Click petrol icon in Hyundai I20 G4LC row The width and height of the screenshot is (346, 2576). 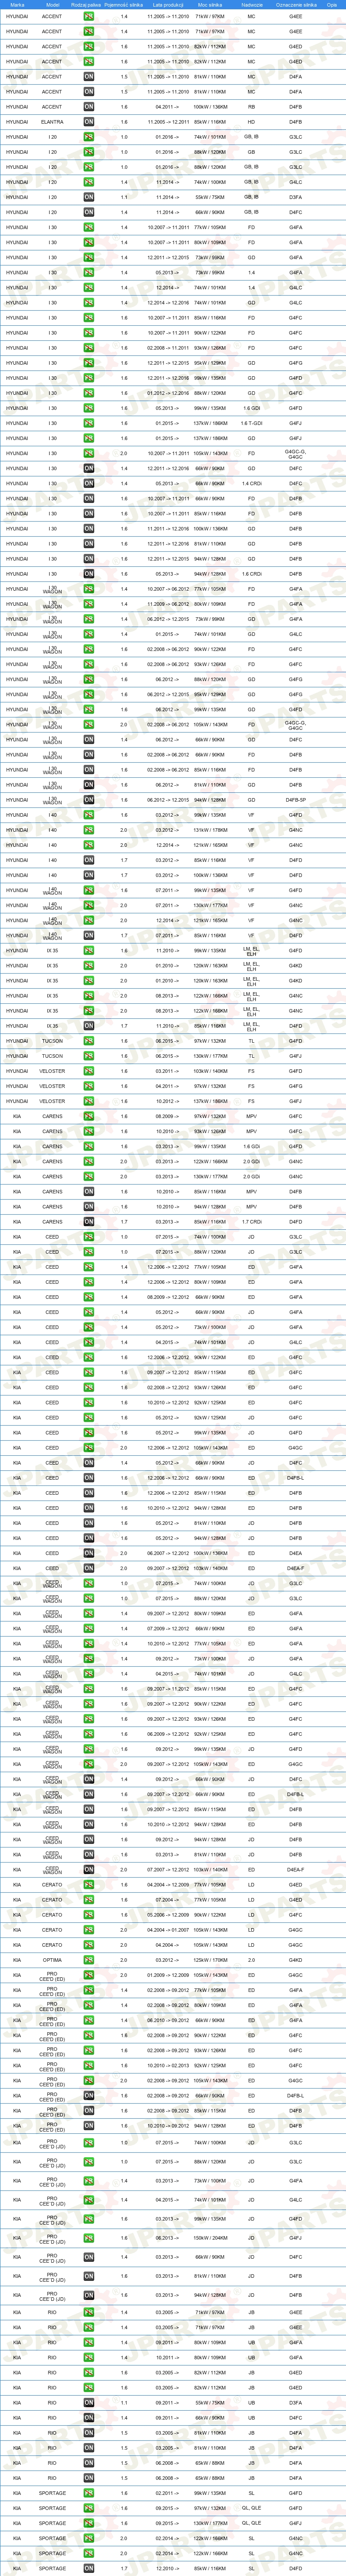point(89,182)
